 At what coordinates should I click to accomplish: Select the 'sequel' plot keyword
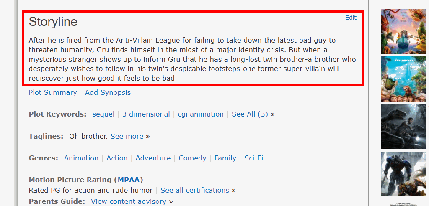(x=103, y=114)
